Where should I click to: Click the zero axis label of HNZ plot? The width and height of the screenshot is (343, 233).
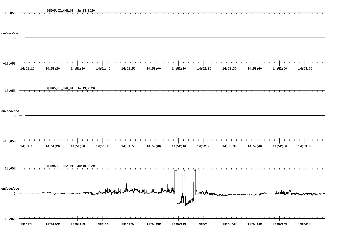pyautogui.click(x=15, y=194)
